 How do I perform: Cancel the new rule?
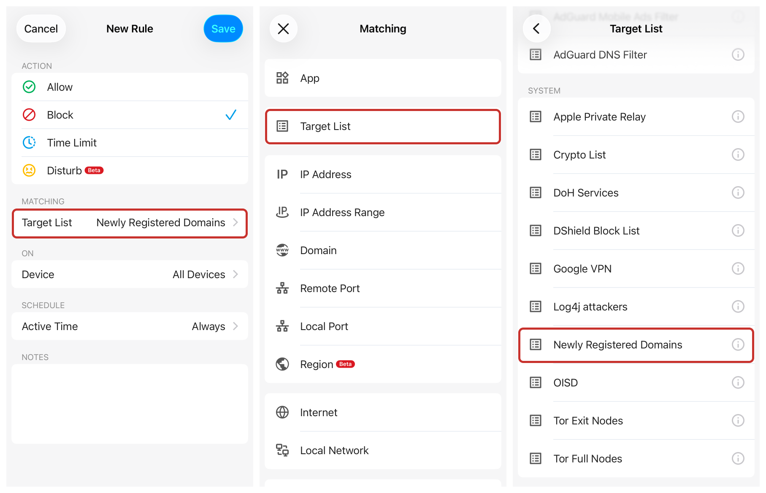pos(41,29)
